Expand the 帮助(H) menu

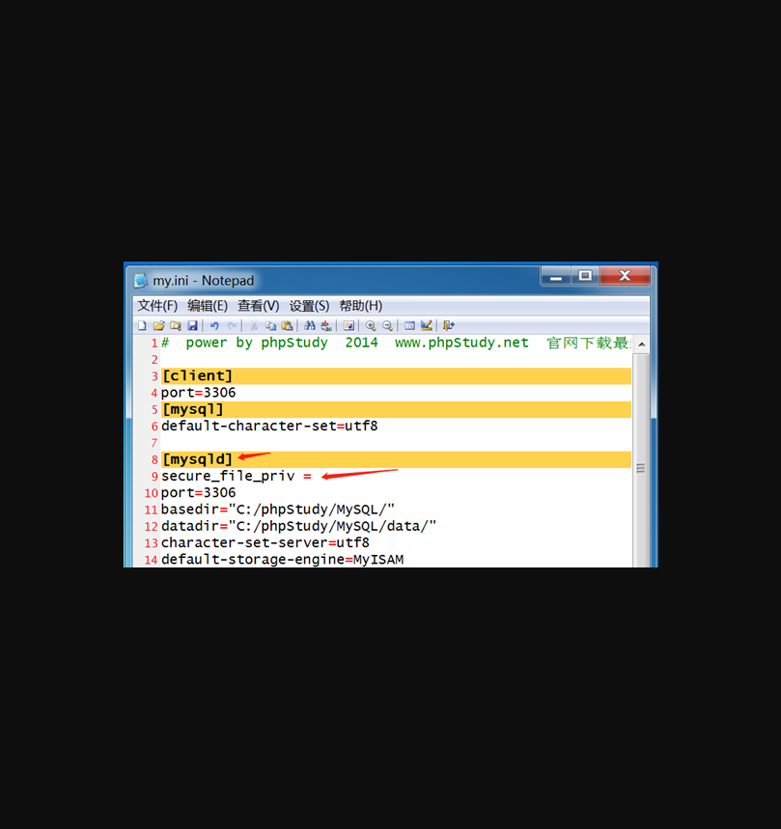pos(360,306)
